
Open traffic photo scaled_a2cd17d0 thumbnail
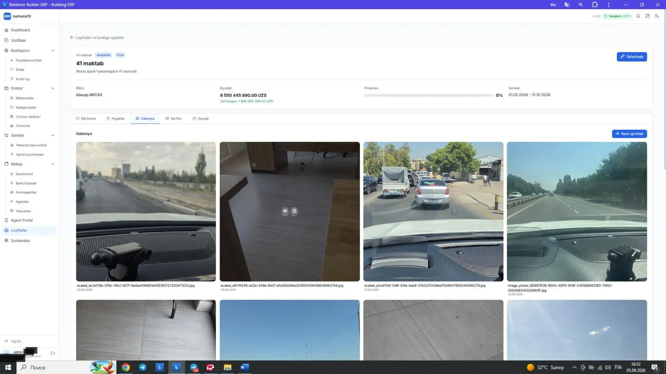pos(433,212)
